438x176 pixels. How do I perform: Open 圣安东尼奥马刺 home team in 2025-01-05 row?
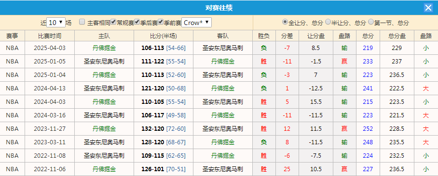coord(104,61)
